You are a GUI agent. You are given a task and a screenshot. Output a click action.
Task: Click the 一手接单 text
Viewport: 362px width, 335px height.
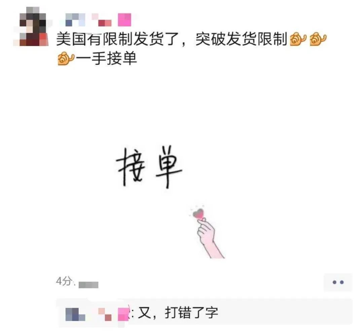pyautogui.click(x=106, y=58)
